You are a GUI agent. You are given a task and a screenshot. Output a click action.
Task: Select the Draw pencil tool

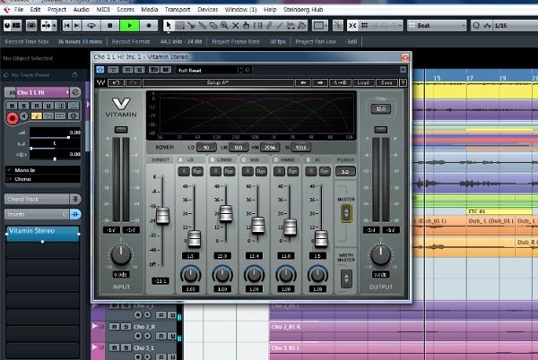point(269,25)
